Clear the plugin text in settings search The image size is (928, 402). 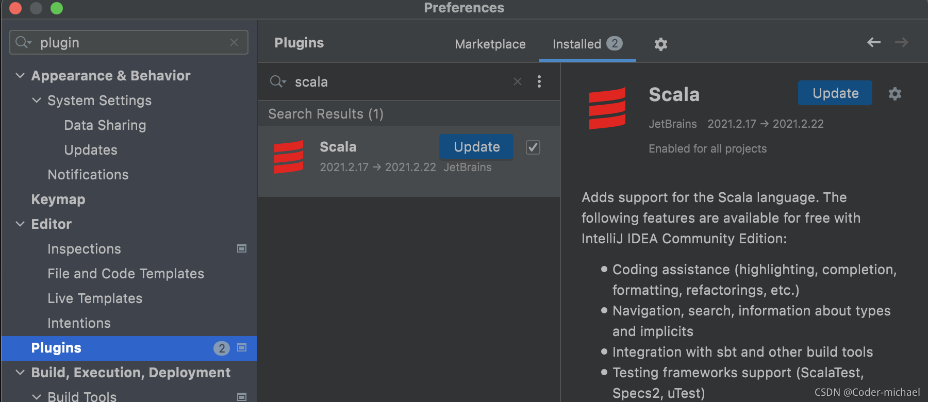click(234, 42)
